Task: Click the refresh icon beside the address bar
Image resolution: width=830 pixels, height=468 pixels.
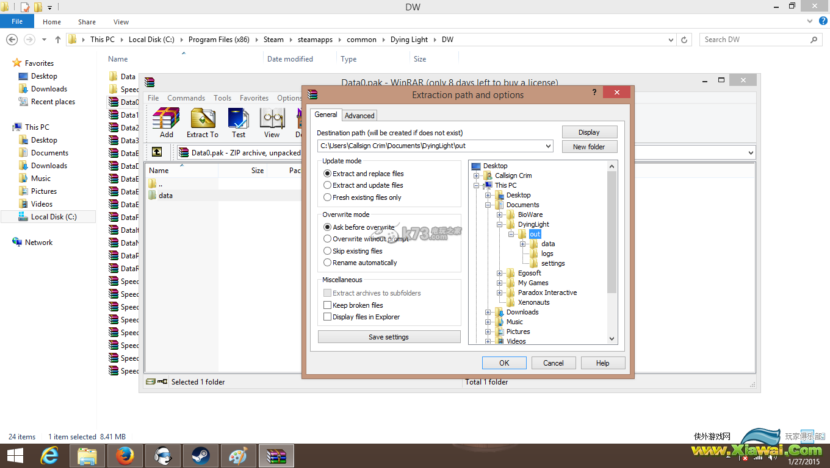Action: click(685, 40)
